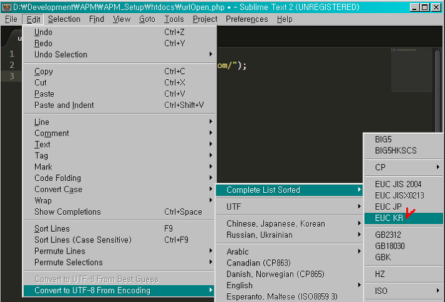Choose Undo from Edit menu
The height and width of the screenshot is (302, 445).
tap(119, 32)
